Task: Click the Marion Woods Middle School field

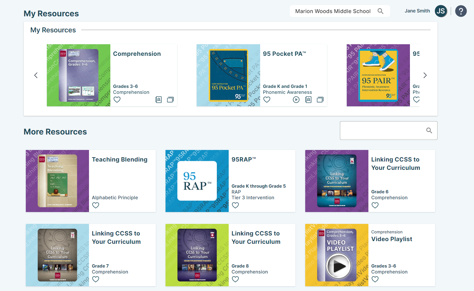Action: (x=340, y=11)
